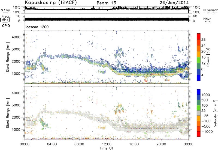This screenshot has width=218, height=150.
Task: Click the power panel 'Slant Range [km]' label
Action: pos(8,57)
